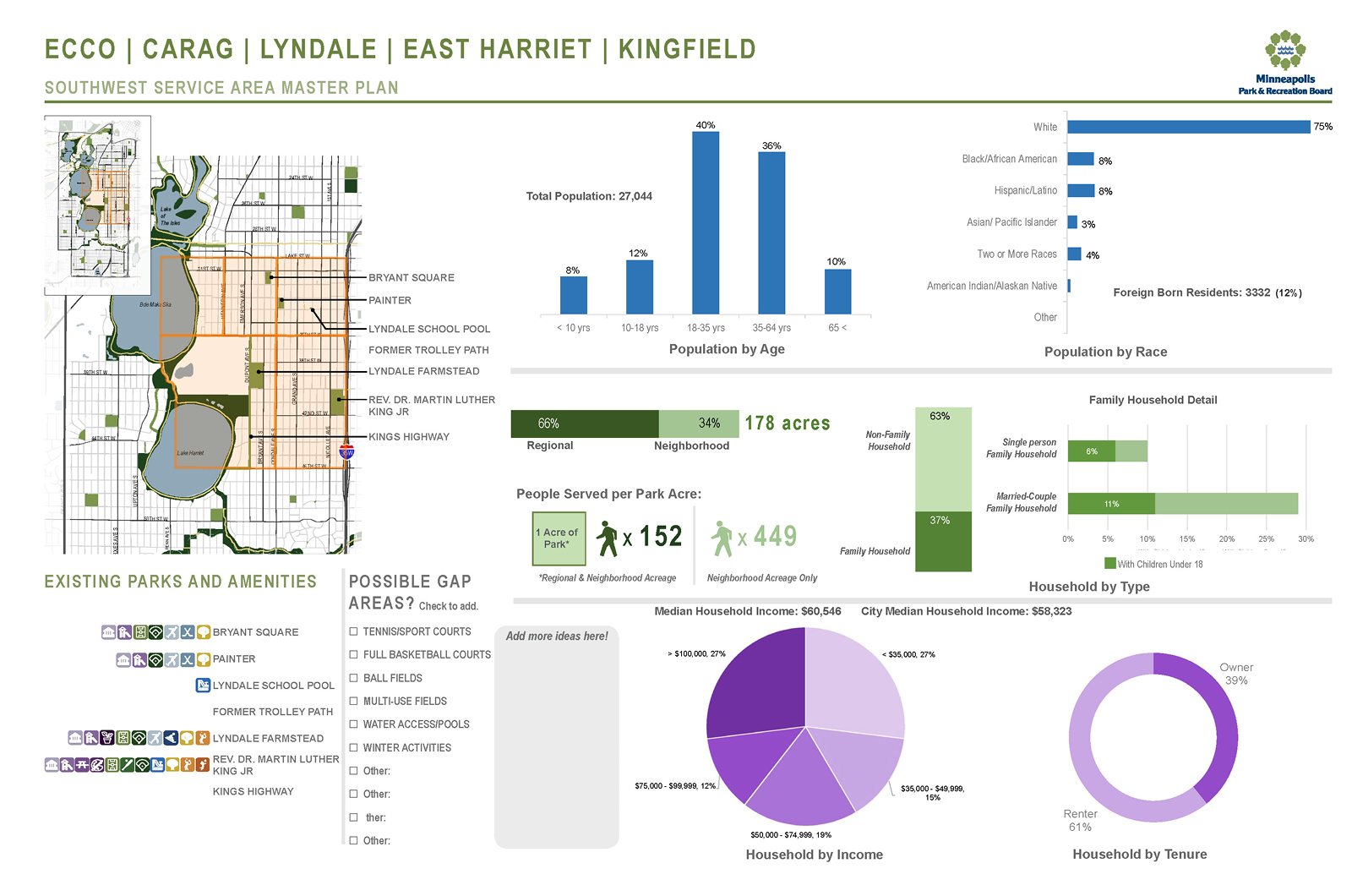
Task: Tick the Ball Fields checkbox
Action: pyautogui.click(x=354, y=678)
